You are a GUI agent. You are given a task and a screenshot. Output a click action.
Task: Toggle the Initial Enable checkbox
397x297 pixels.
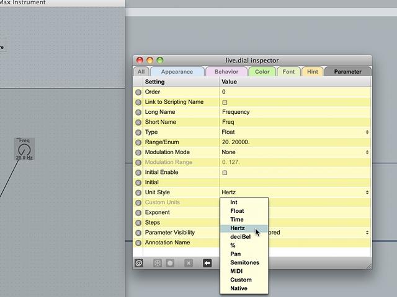tap(225, 173)
